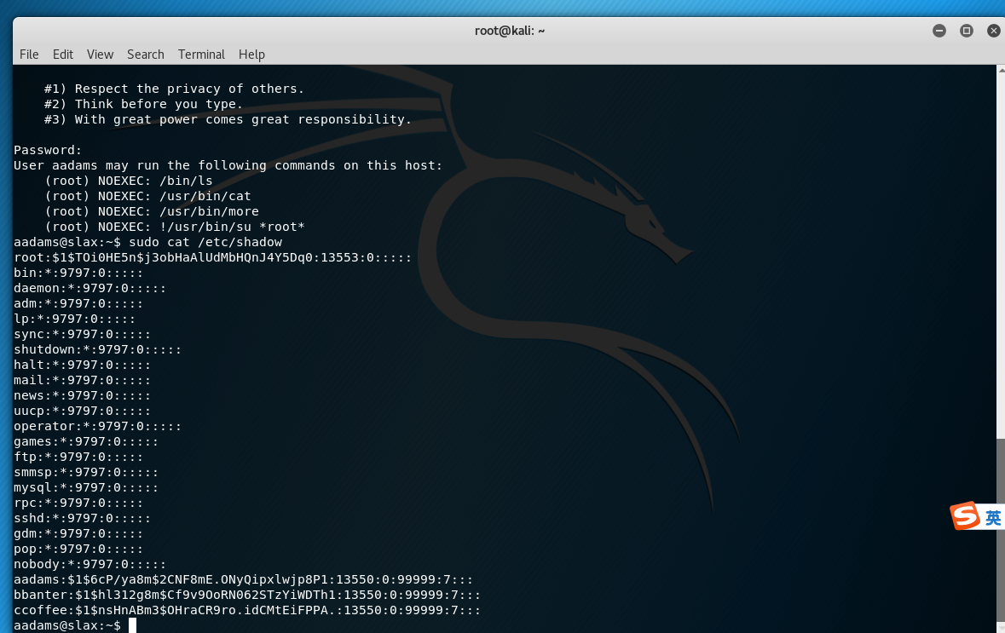Open the Help menu

click(x=252, y=55)
